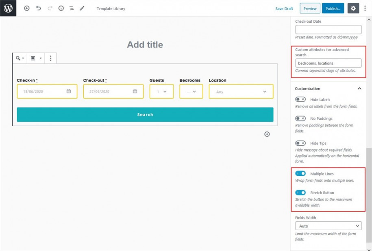
Task: Open the Fields Width dropdown
Action: (328, 226)
